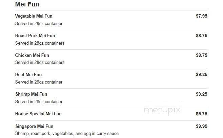
Task: Click the Shrimp Mei Fun $9.25 price
Action: click(202, 94)
